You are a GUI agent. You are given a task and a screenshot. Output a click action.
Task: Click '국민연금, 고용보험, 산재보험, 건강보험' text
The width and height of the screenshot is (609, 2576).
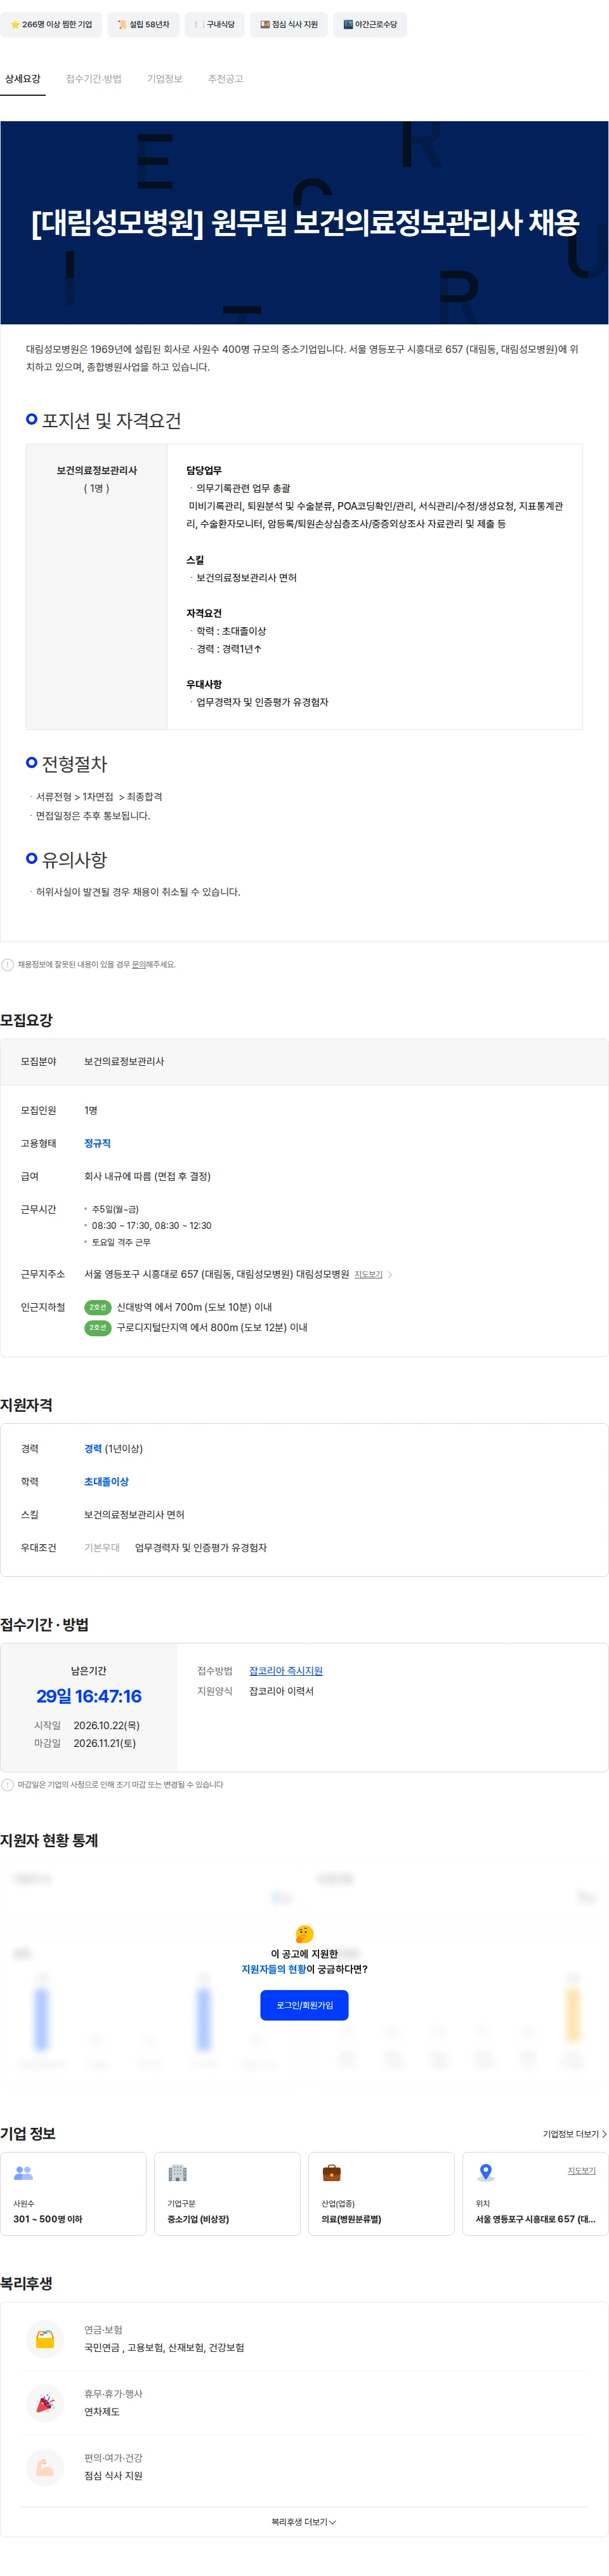pyautogui.click(x=164, y=2348)
